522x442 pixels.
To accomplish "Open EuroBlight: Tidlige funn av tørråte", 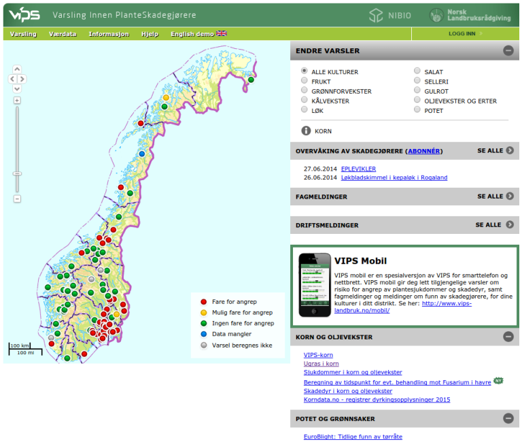I will pyautogui.click(x=353, y=437).
